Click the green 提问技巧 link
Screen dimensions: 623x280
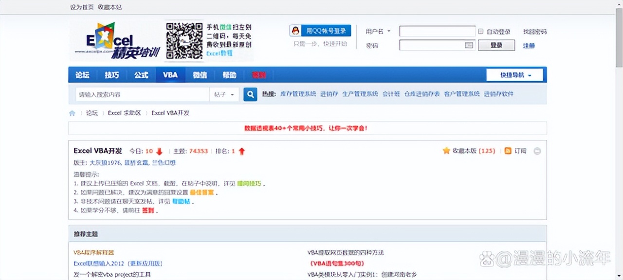(249, 184)
